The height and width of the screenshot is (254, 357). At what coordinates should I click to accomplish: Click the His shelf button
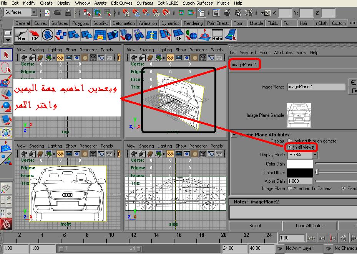pos(22,35)
